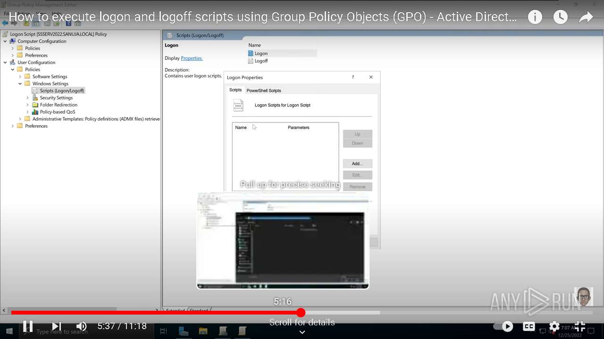Open the Properties link

[x=192, y=58]
